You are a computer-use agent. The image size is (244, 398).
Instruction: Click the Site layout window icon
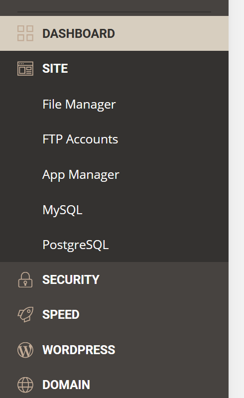tap(25, 69)
